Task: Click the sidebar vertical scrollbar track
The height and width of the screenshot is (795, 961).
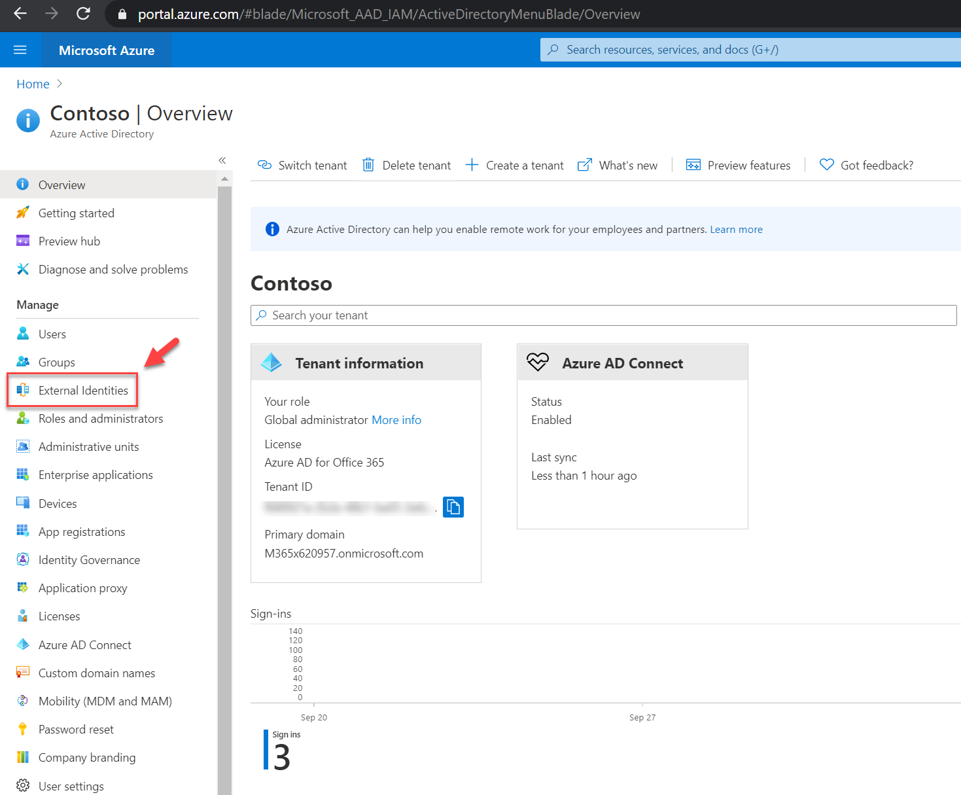Action: [x=224, y=491]
